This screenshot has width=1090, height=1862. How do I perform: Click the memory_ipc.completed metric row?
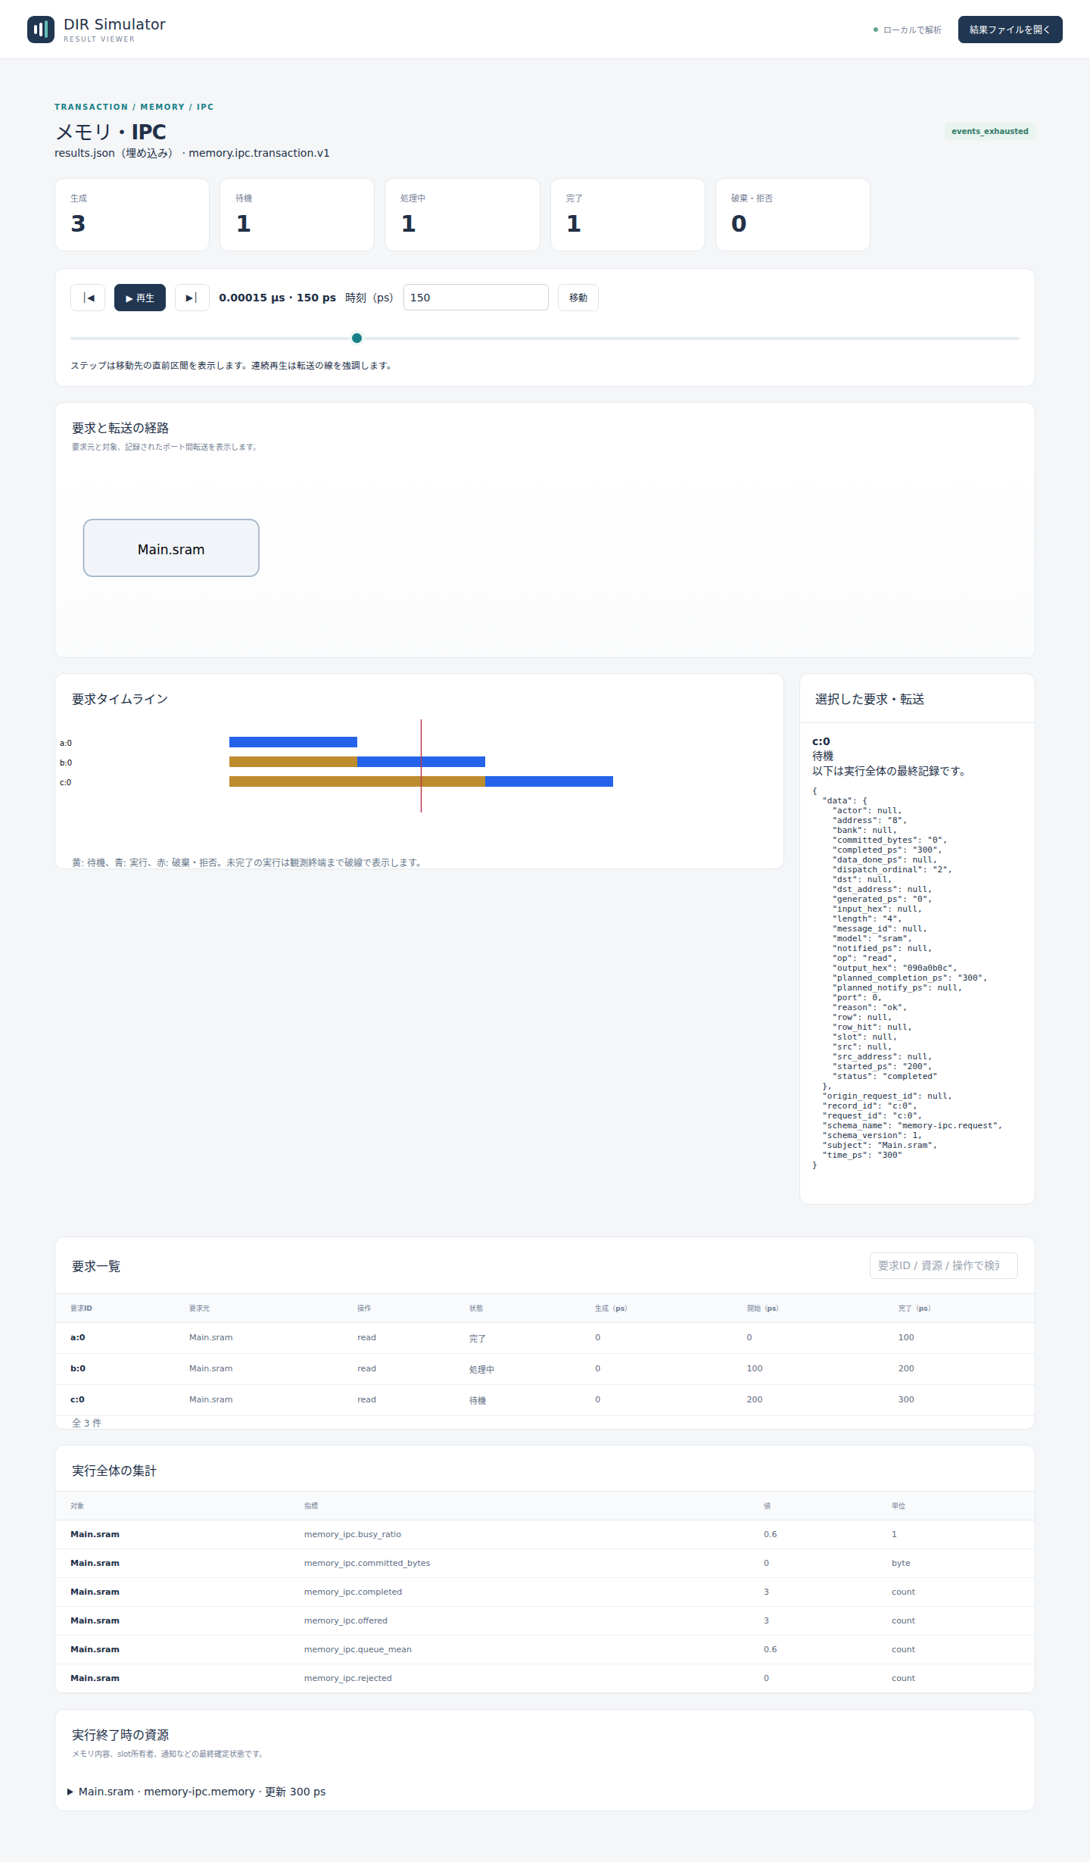point(545,1592)
